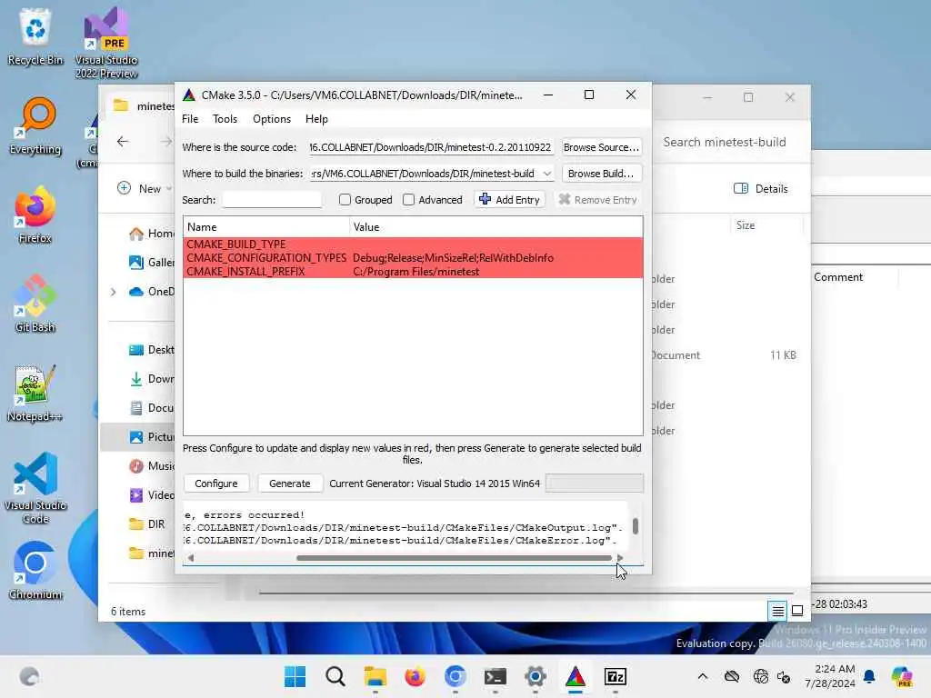Open Firefox from the taskbar
Viewport: 931px width, 698px height.
[x=415, y=676]
